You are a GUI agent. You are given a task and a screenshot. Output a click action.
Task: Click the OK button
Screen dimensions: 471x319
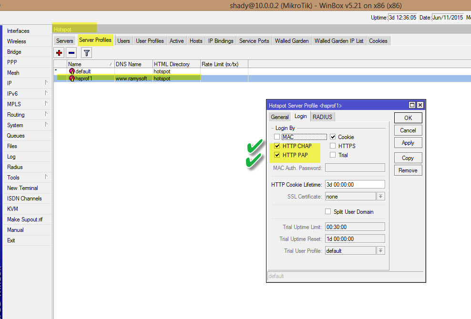coord(408,118)
